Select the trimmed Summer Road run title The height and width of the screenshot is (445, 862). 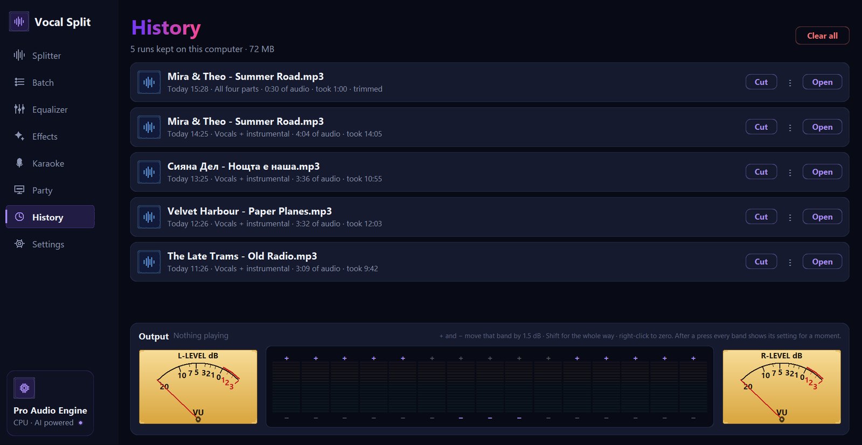click(245, 77)
